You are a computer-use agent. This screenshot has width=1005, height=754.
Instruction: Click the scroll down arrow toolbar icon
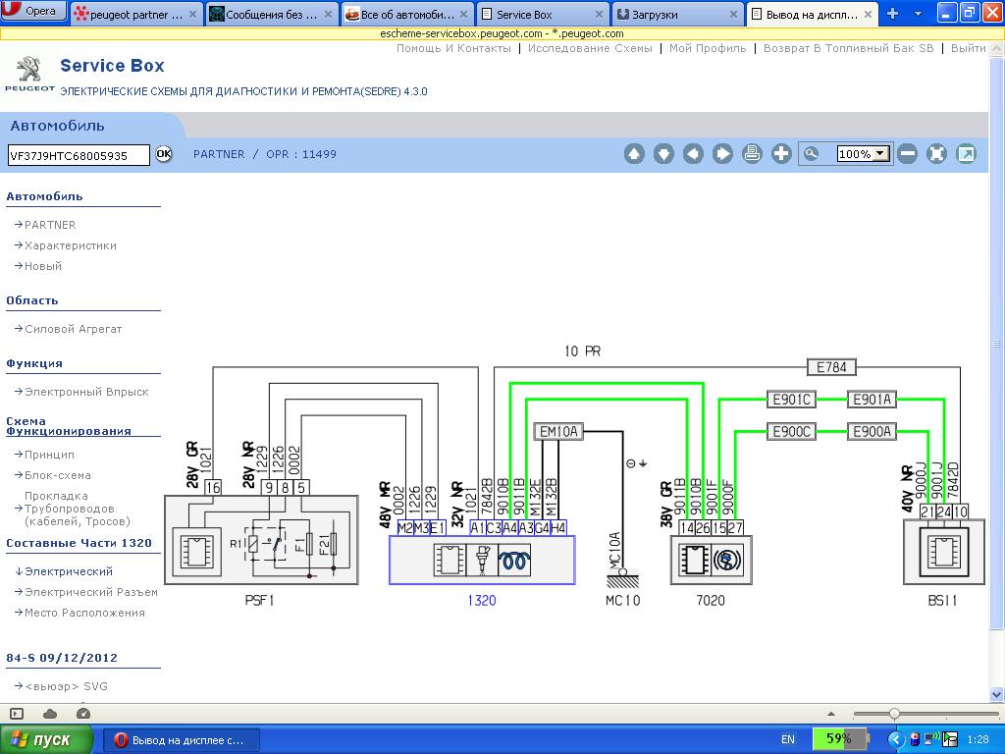pos(663,154)
